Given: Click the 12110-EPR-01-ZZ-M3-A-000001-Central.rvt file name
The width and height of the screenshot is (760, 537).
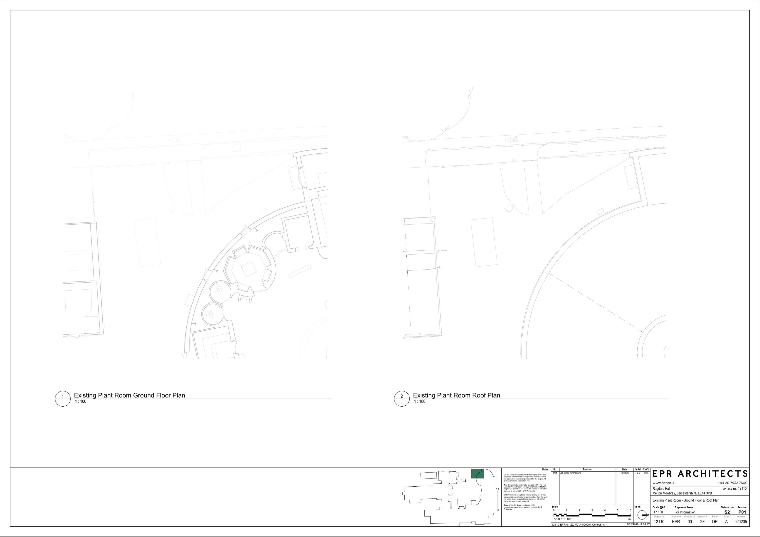Looking at the screenshot, I should pyautogui.click(x=578, y=525).
